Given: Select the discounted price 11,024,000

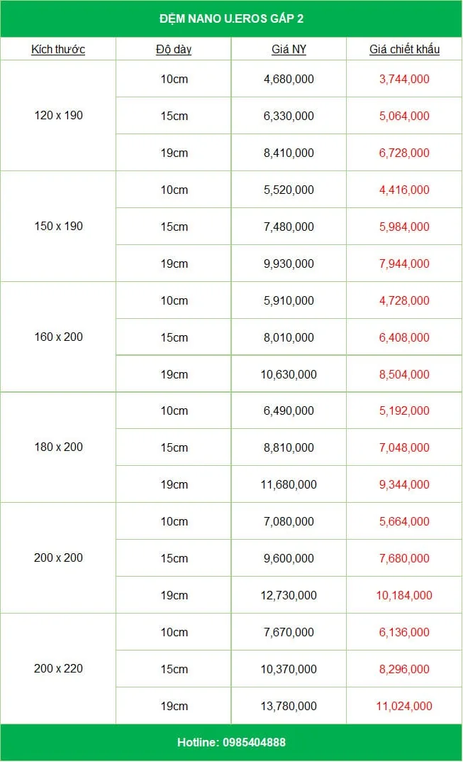Looking at the screenshot, I should (x=404, y=706).
